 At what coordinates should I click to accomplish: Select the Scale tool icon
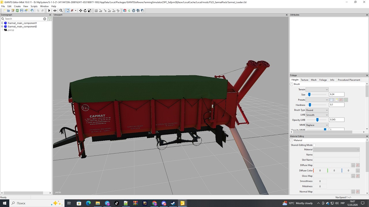[x=89, y=11]
